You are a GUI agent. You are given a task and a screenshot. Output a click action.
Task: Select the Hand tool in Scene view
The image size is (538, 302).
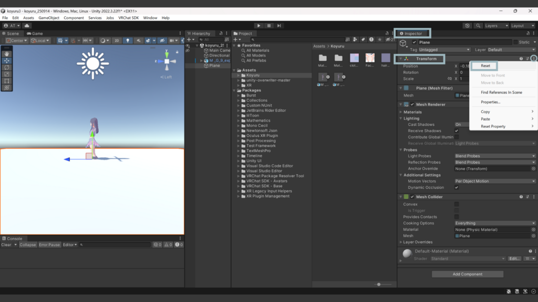[7, 53]
